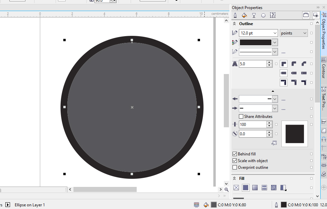Open line style settings ellipsis button

point(283,52)
